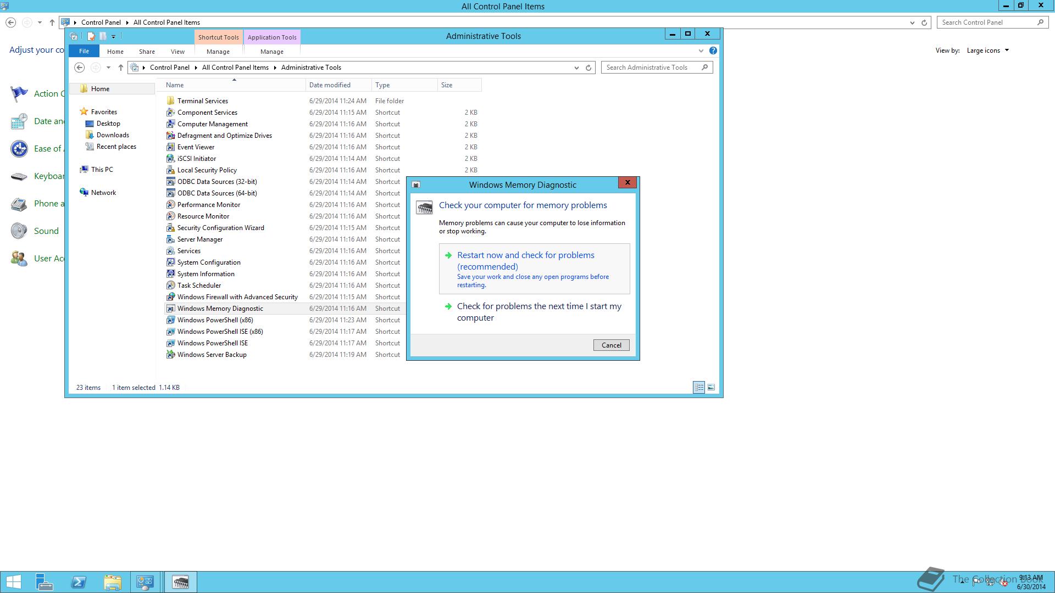Click the Start button on taskbar
This screenshot has width=1055, height=593.
pyautogui.click(x=13, y=582)
